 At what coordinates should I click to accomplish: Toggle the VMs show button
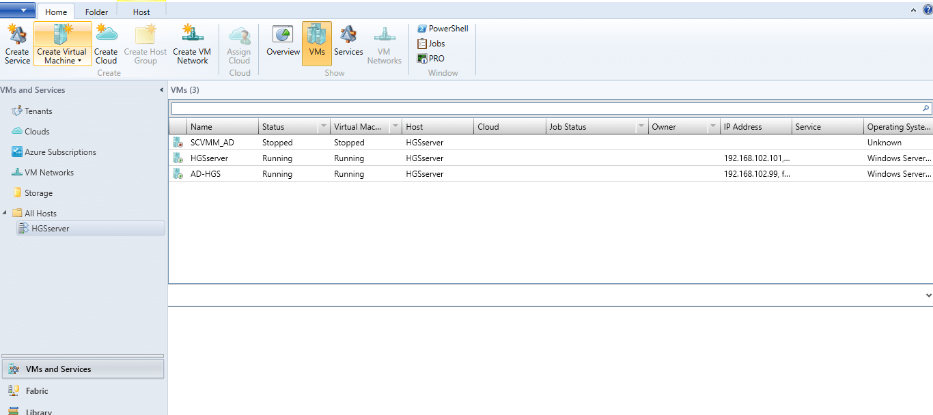click(x=317, y=44)
